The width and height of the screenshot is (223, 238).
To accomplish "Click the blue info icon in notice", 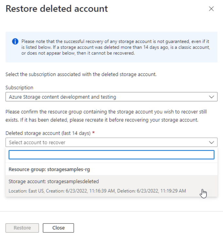I will [x=15, y=41].
